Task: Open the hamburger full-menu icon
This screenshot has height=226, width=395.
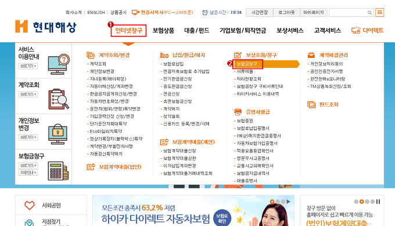Action: click(x=379, y=12)
